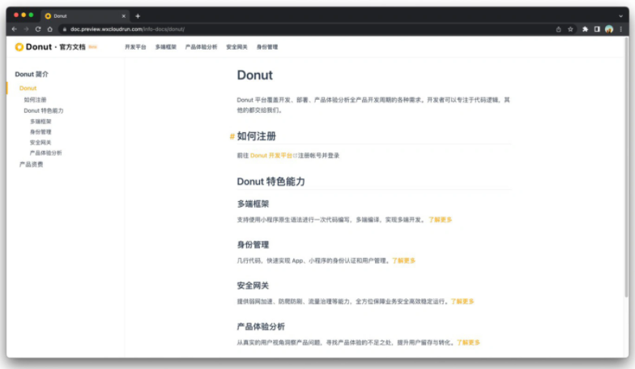Open the Chrome three-dot menu
635x369 pixels.
pos(620,29)
